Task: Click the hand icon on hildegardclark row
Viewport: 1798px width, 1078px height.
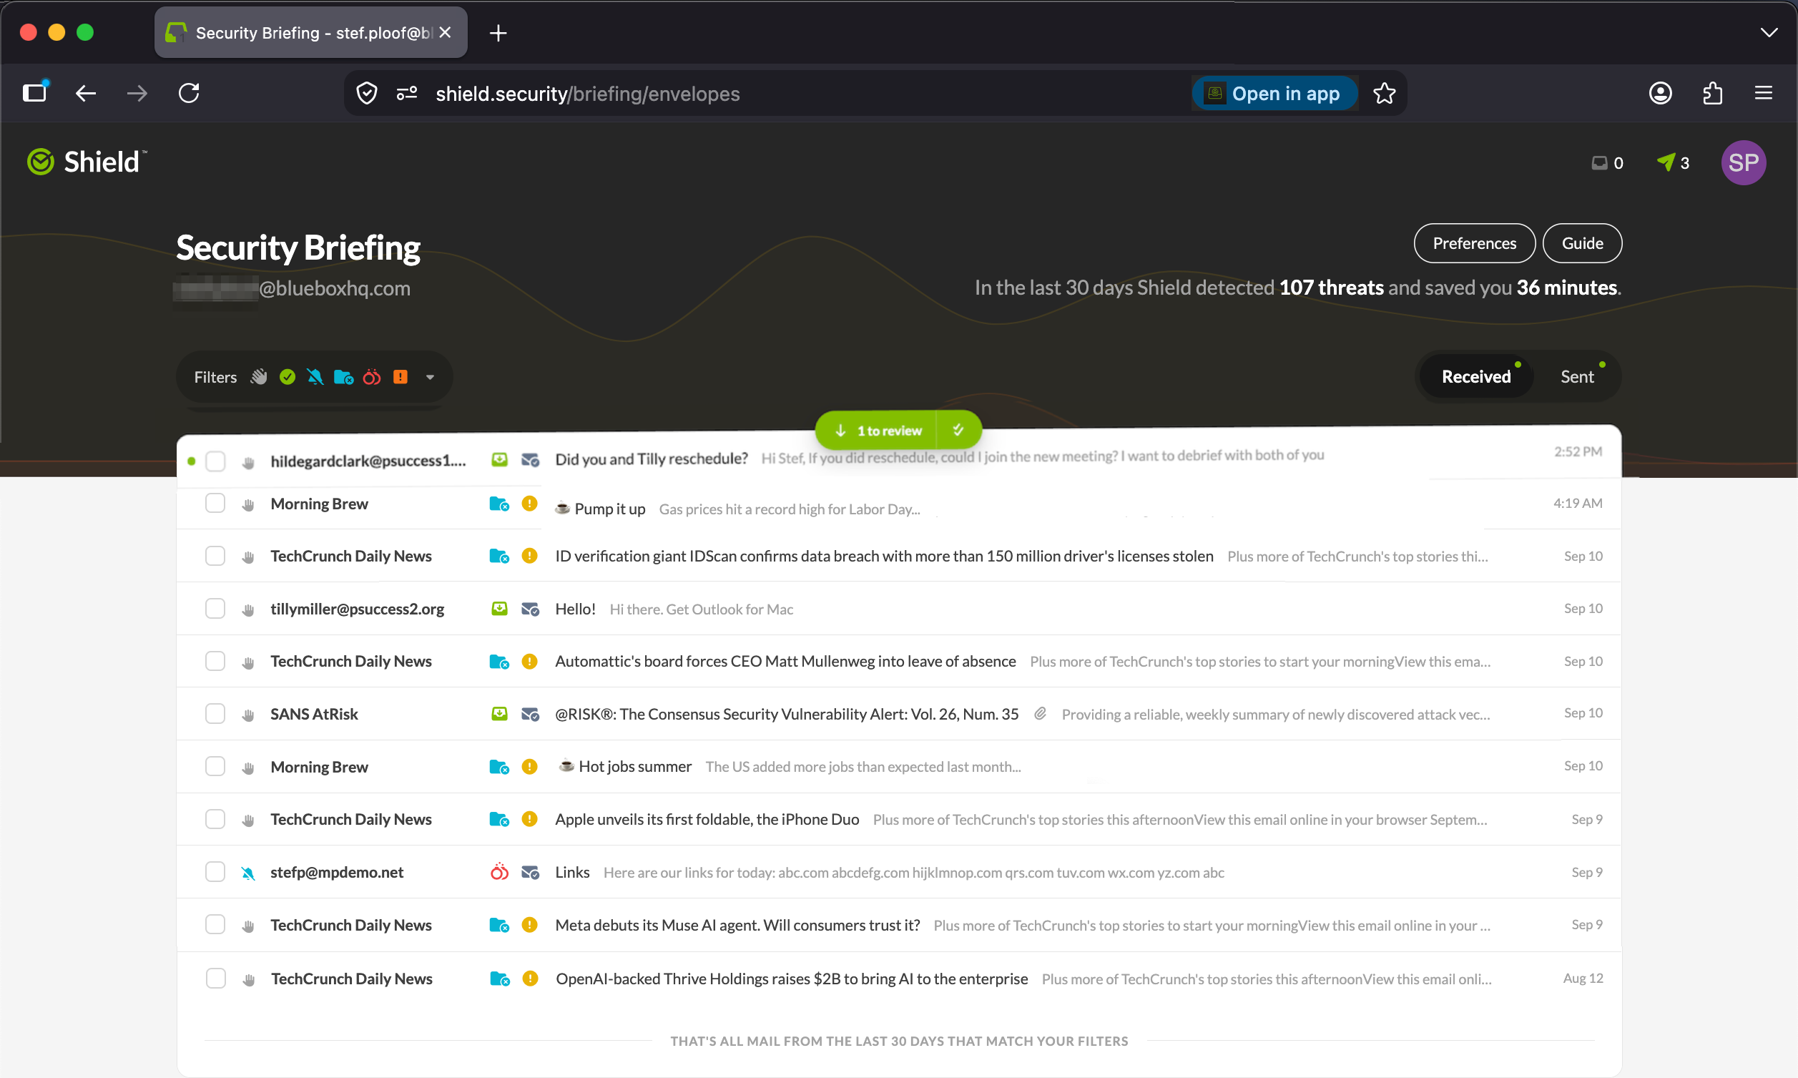Action: pyautogui.click(x=248, y=463)
